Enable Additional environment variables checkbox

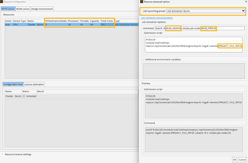(143, 59)
